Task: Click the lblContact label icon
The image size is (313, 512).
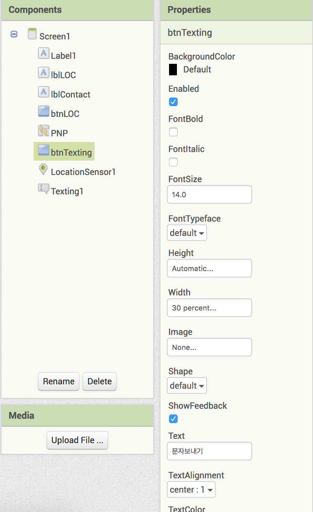Action: (43, 92)
